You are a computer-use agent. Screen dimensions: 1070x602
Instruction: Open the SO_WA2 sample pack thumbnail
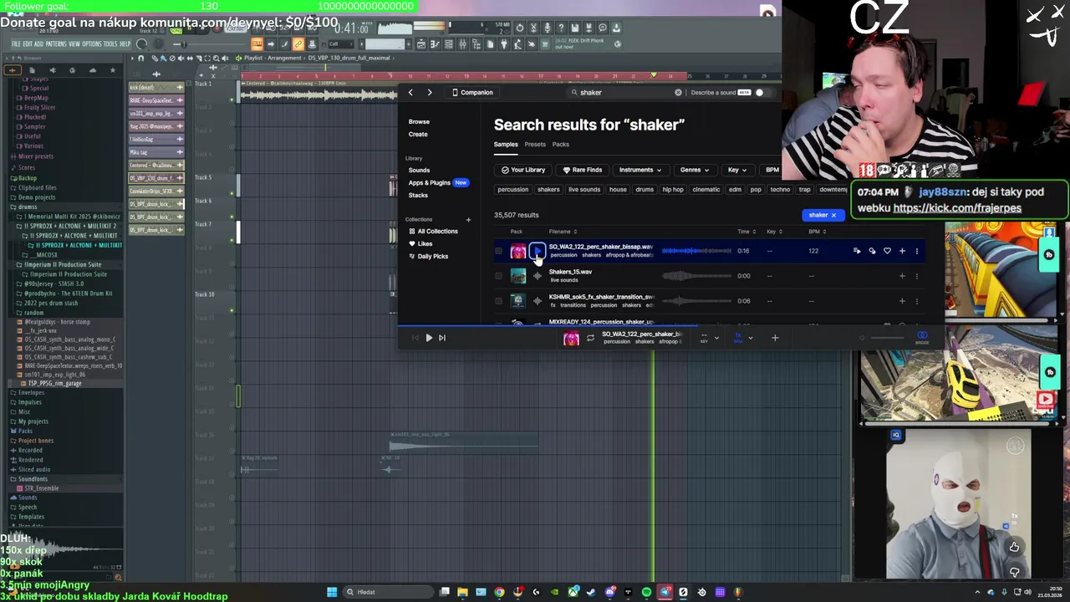click(518, 251)
